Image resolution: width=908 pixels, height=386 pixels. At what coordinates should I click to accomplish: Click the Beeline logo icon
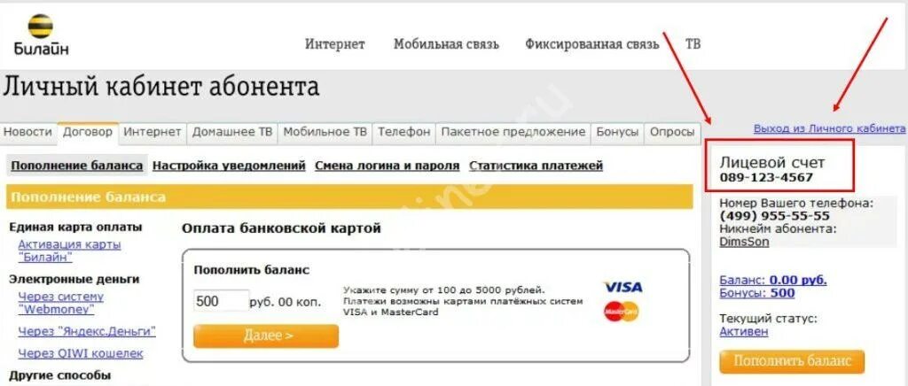41,27
